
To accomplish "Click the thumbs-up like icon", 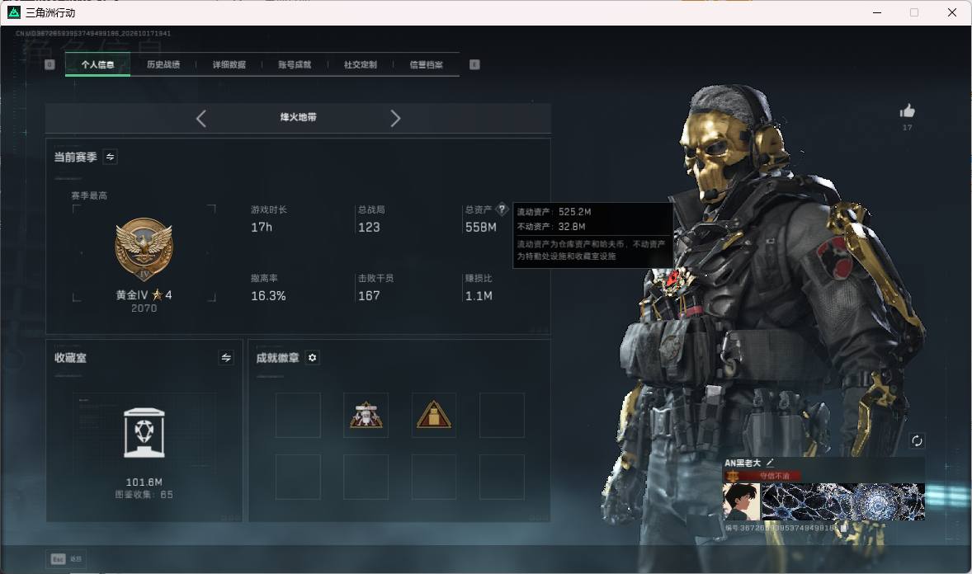I will [x=908, y=111].
